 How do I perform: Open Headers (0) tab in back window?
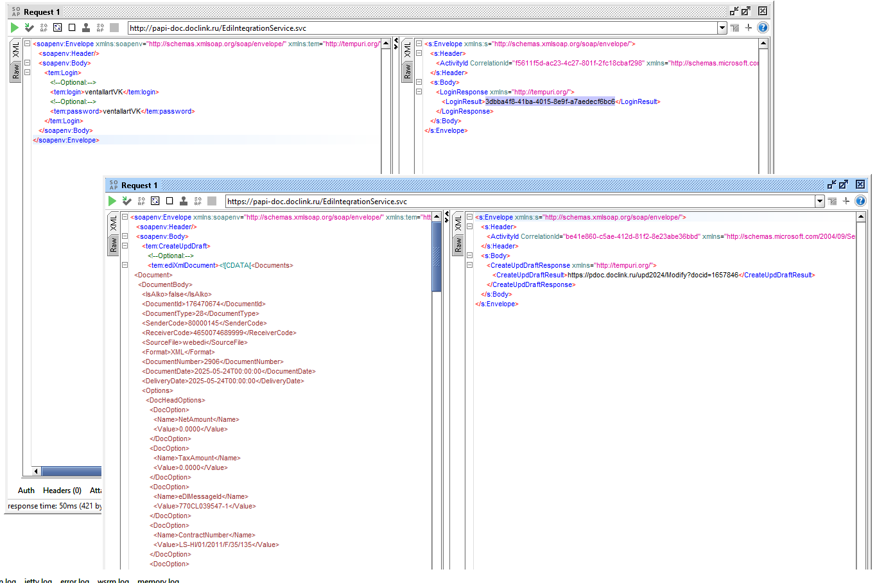[x=62, y=491]
